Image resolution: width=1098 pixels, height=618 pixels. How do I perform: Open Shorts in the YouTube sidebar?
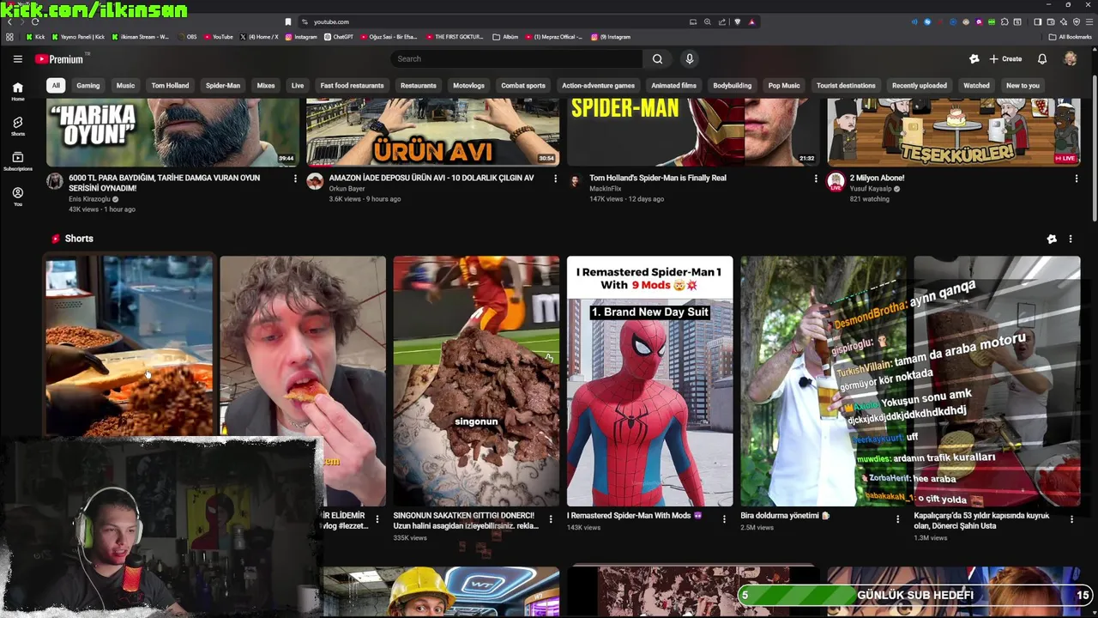17,126
